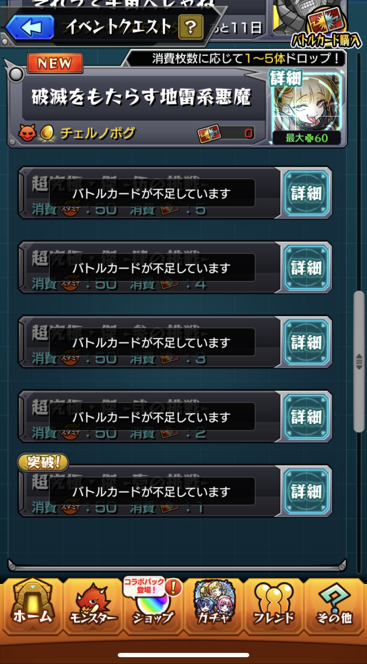Open 詳細 for the 2-card cost quest
This screenshot has width=367, height=664.
point(306,417)
